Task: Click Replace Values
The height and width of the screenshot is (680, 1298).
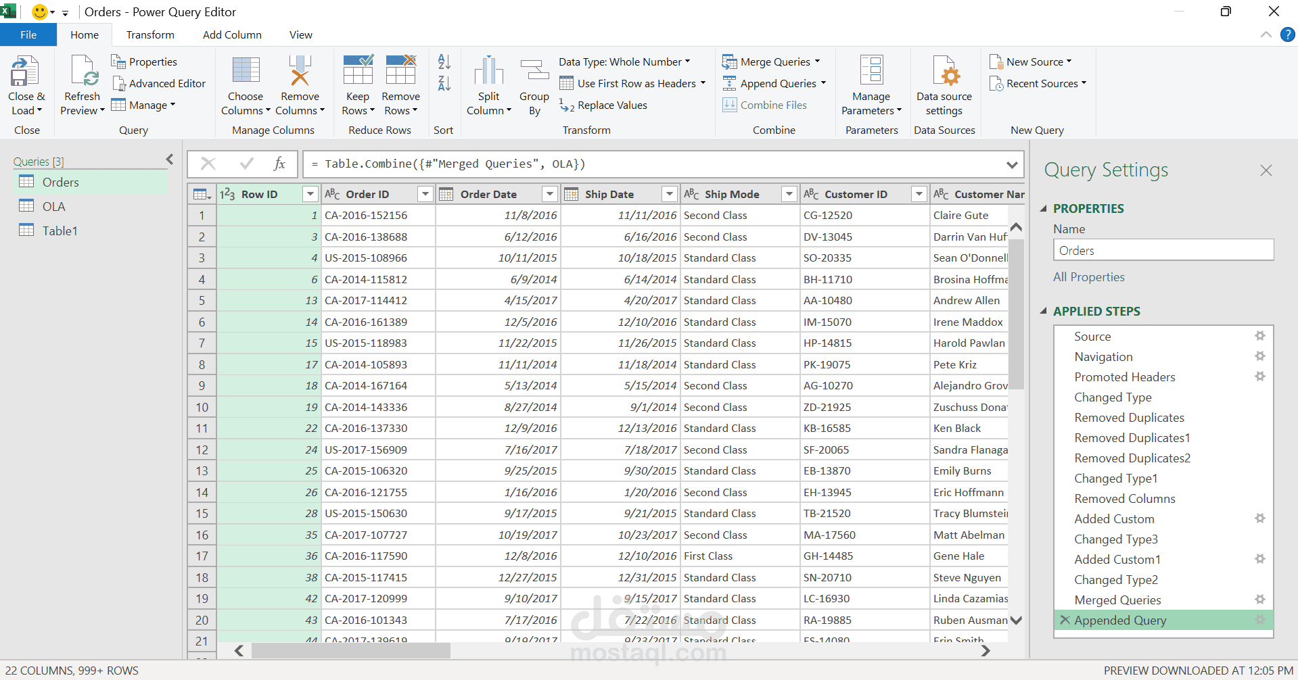Action: (x=603, y=105)
